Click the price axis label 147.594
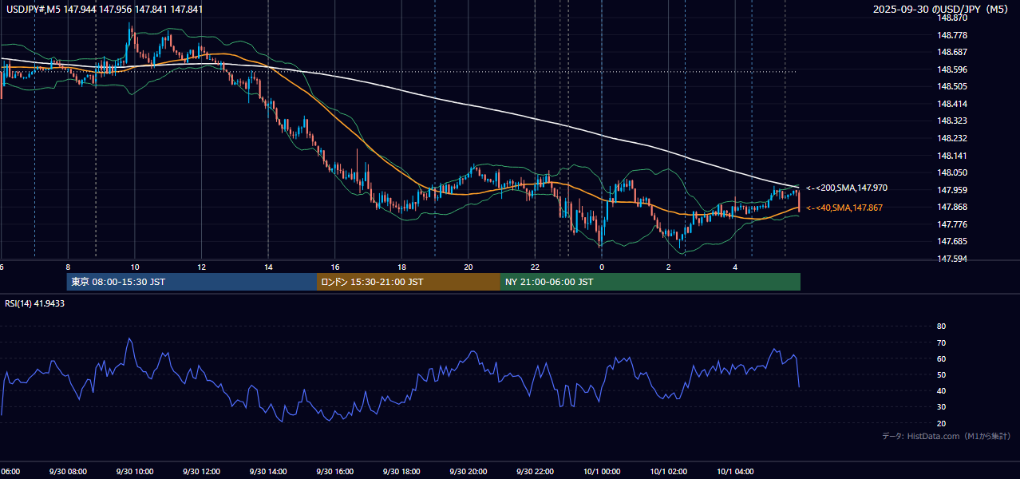Screen dimensions: 1020x479 point(953,259)
